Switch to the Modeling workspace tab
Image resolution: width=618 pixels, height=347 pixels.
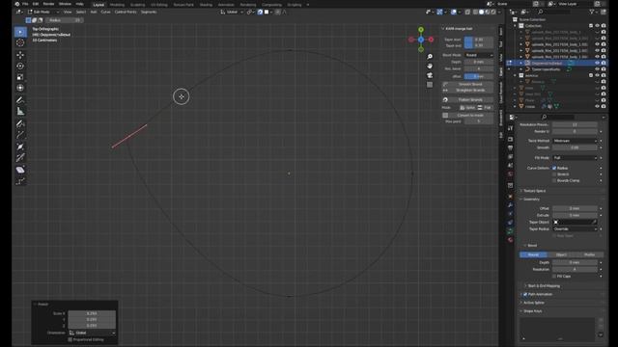(x=117, y=5)
